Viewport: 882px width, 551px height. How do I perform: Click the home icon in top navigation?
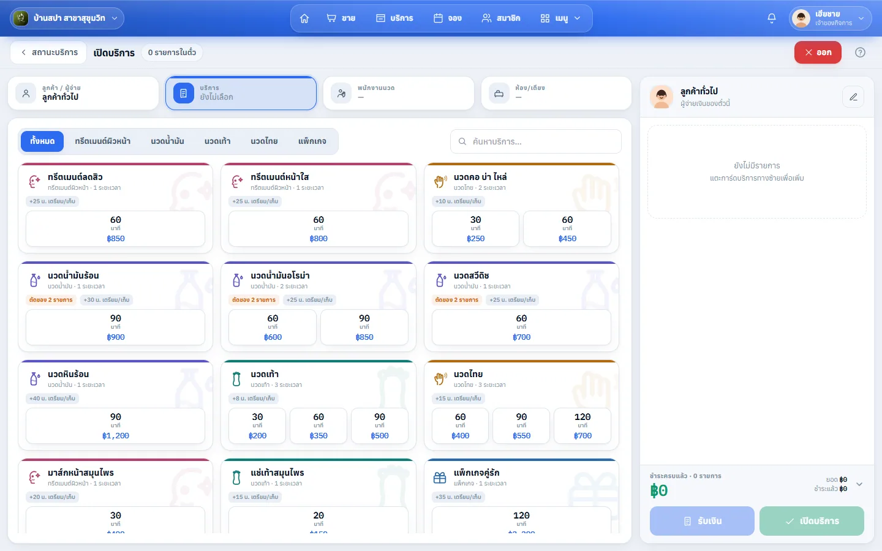click(x=304, y=18)
